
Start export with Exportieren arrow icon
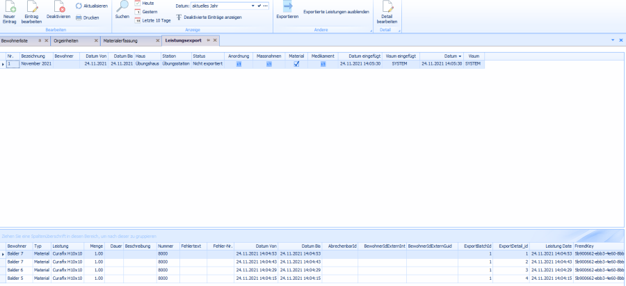(x=287, y=7)
